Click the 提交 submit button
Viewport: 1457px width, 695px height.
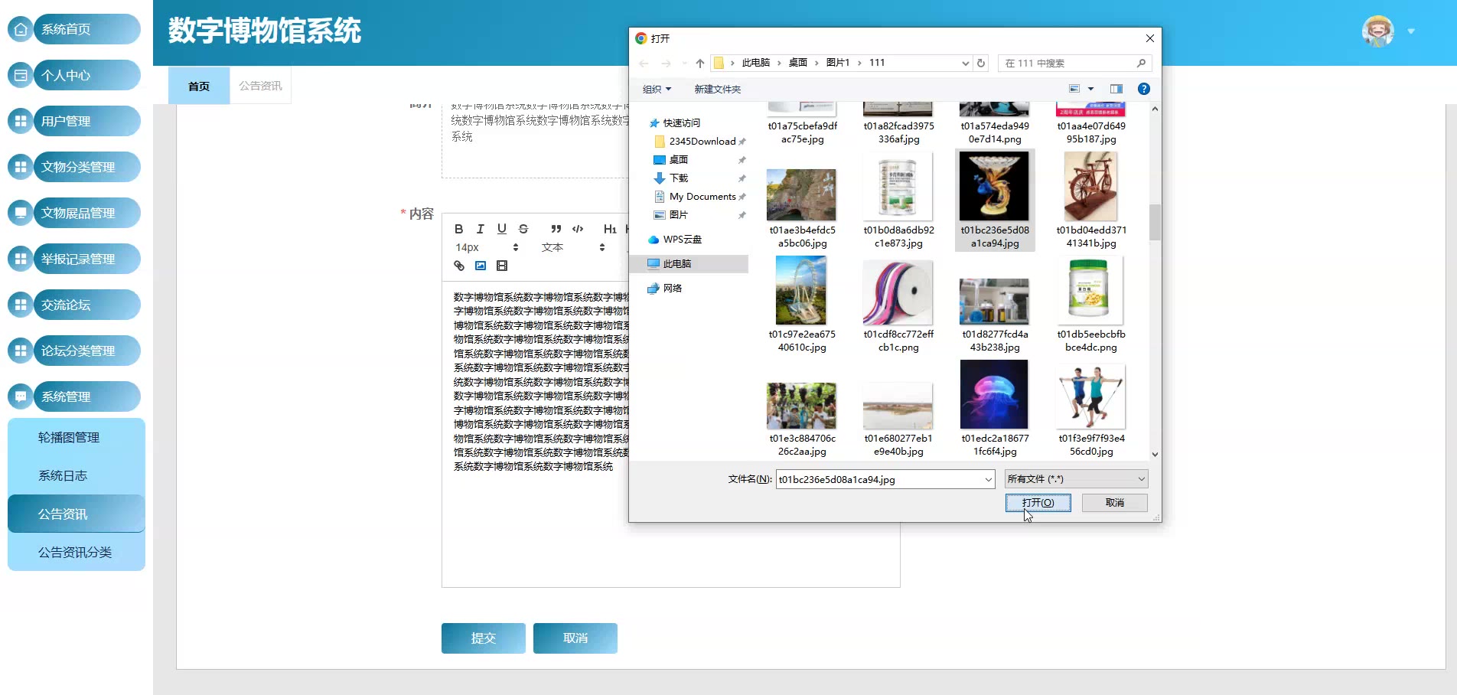[484, 638]
